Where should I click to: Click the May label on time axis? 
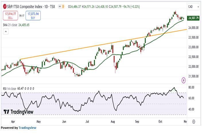(x=38, y=121)
